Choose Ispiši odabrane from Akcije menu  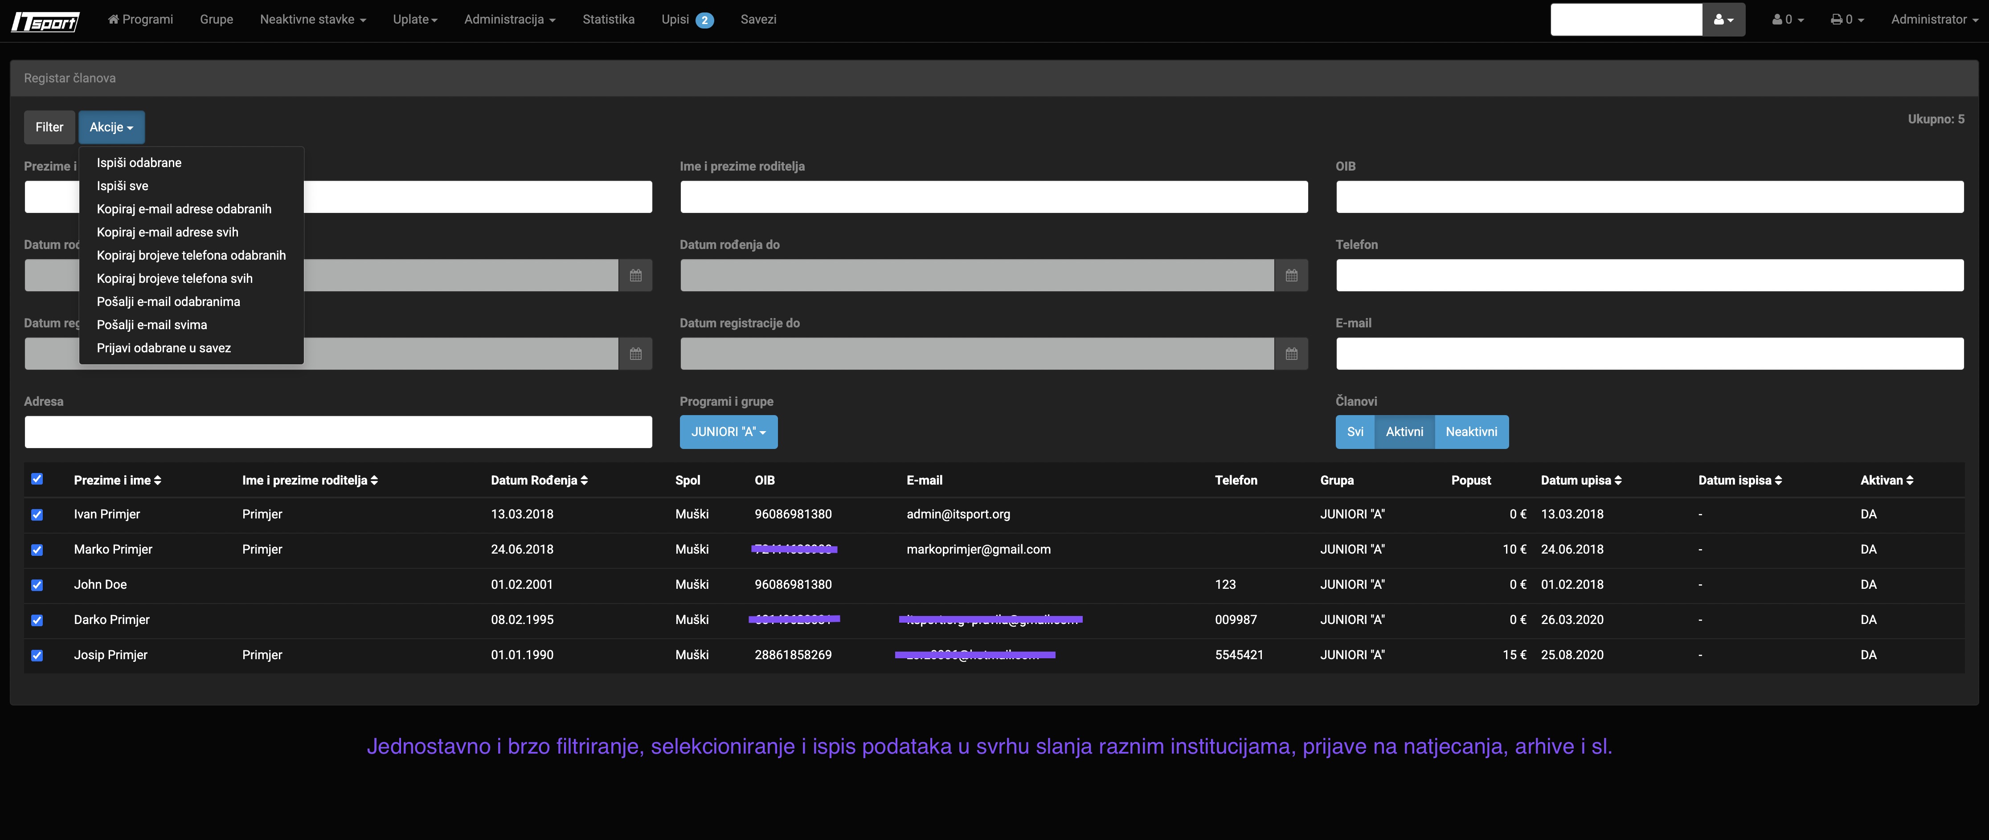(x=139, y=163)
